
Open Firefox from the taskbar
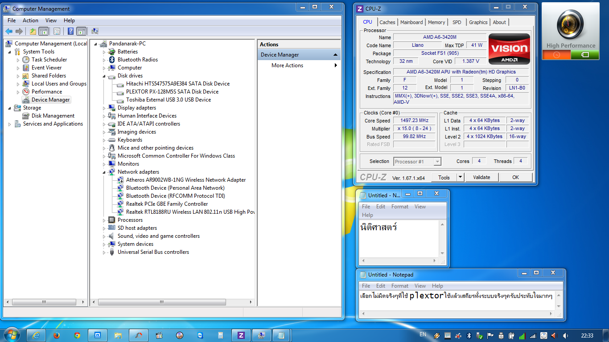57,335
